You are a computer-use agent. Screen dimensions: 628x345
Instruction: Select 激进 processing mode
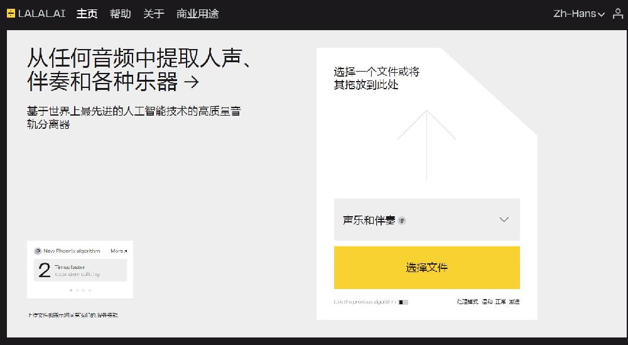coord(514,302)
